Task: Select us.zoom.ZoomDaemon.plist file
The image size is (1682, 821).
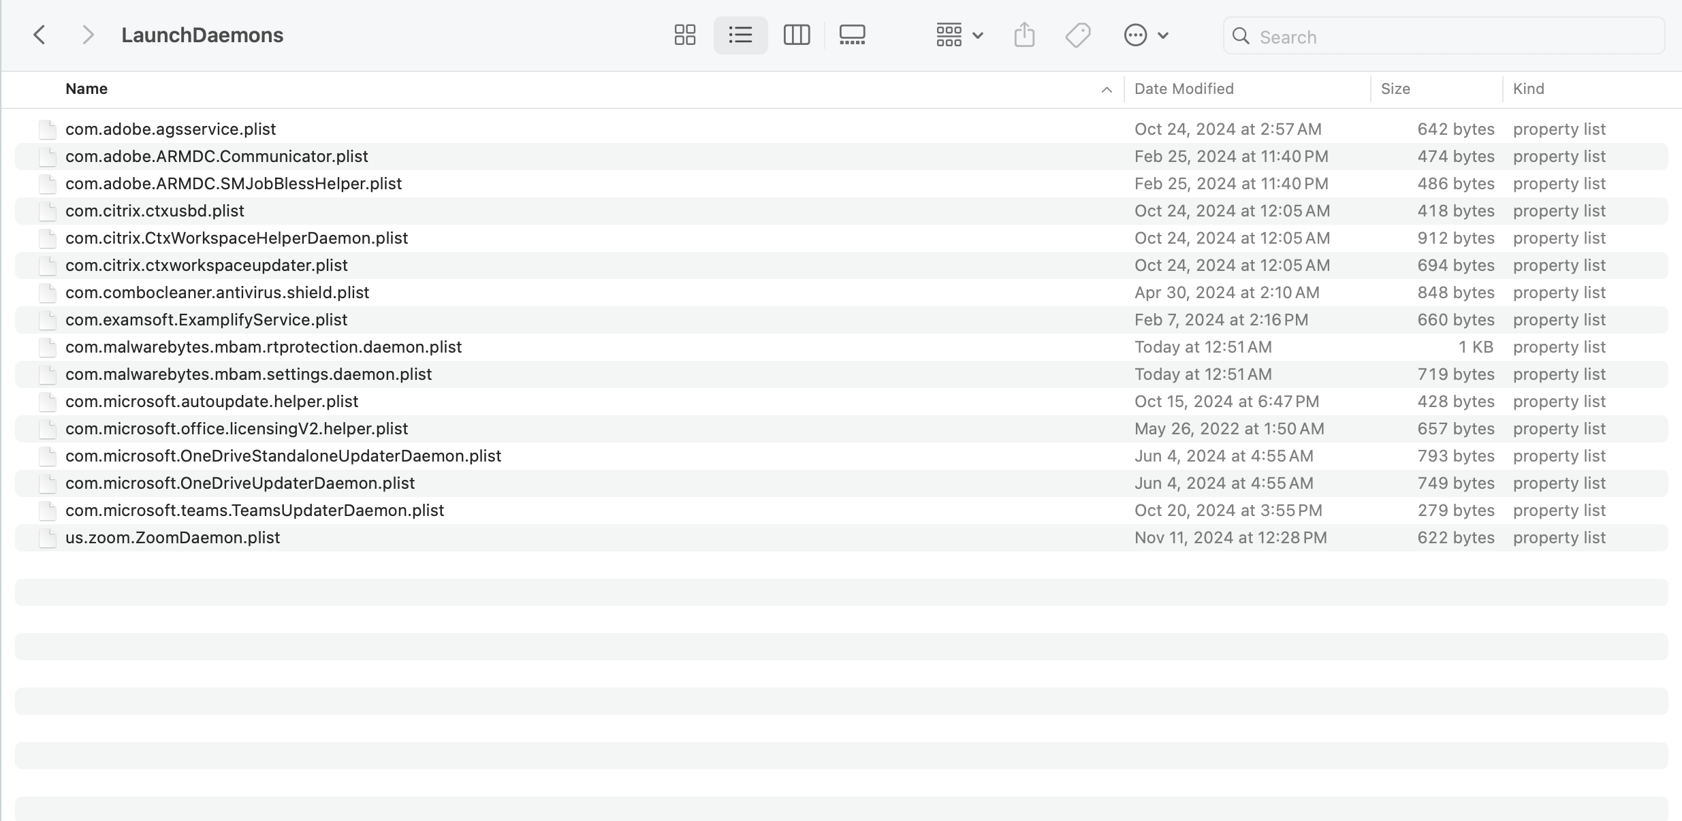Action: tap(172, 538)
